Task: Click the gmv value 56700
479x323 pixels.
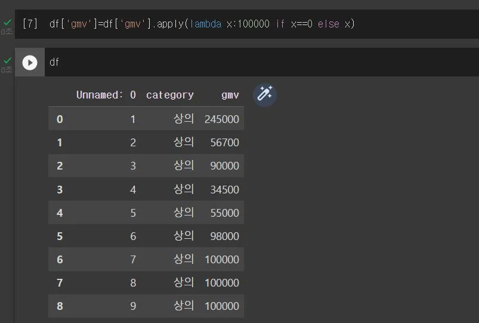Action: coord(224,143)
